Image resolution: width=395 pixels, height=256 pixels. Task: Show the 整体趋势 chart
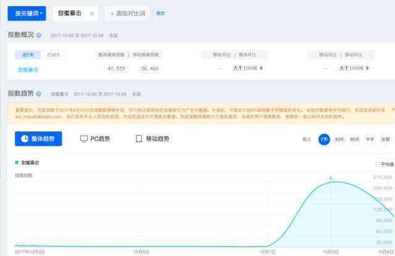pyautogui.click(x=38, y=139)
